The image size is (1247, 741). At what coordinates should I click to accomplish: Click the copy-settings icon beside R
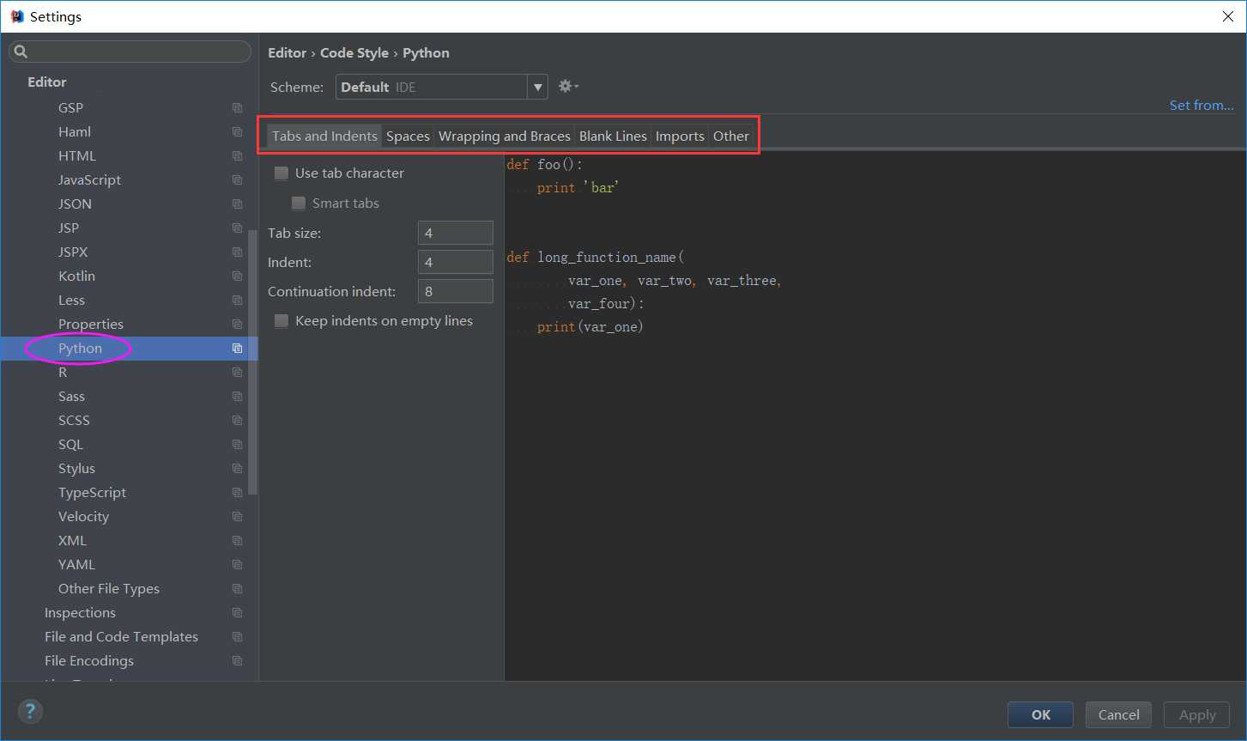pos(237,373)
